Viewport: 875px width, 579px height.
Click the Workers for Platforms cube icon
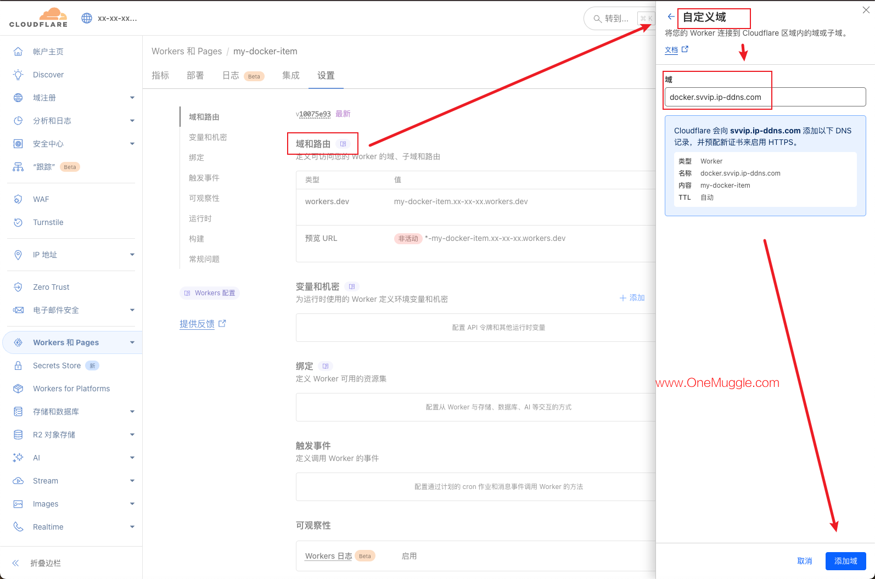(x=18, y=389)
